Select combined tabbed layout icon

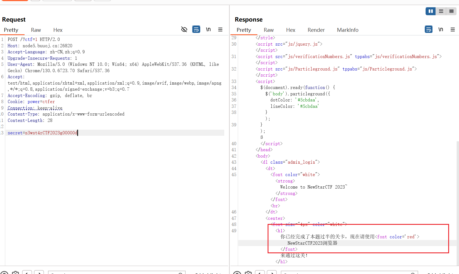(x=451, y=11)
